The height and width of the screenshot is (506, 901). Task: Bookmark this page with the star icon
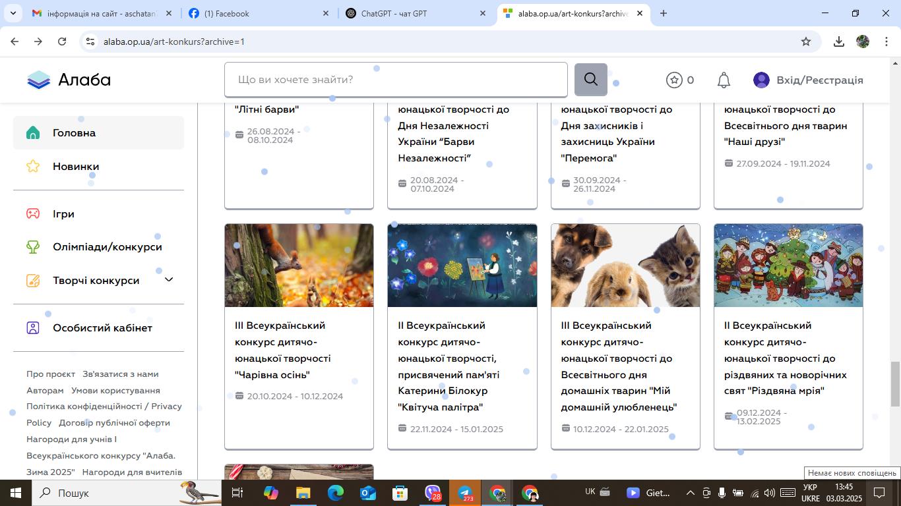click(806, 42)
